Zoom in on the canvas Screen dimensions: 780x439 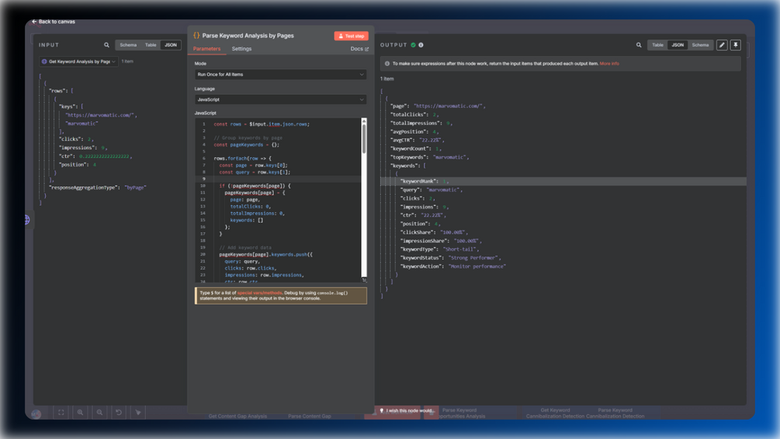(x=80, y=412)
